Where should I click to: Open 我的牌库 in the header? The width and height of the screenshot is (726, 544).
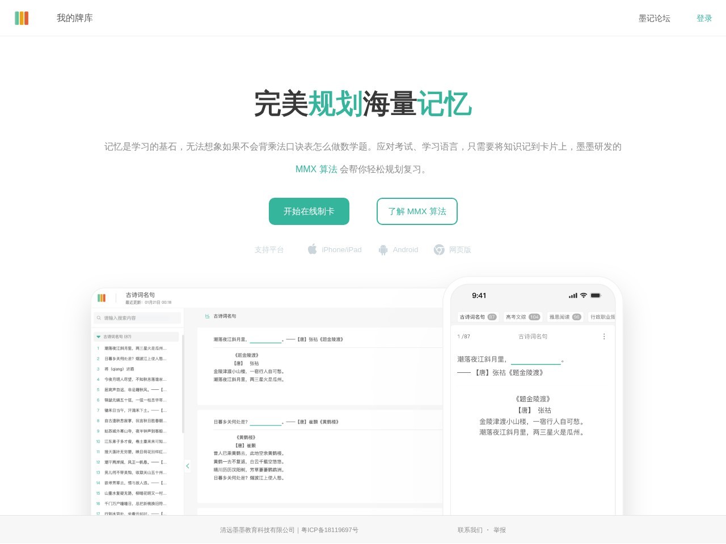[x=75, y=18]
